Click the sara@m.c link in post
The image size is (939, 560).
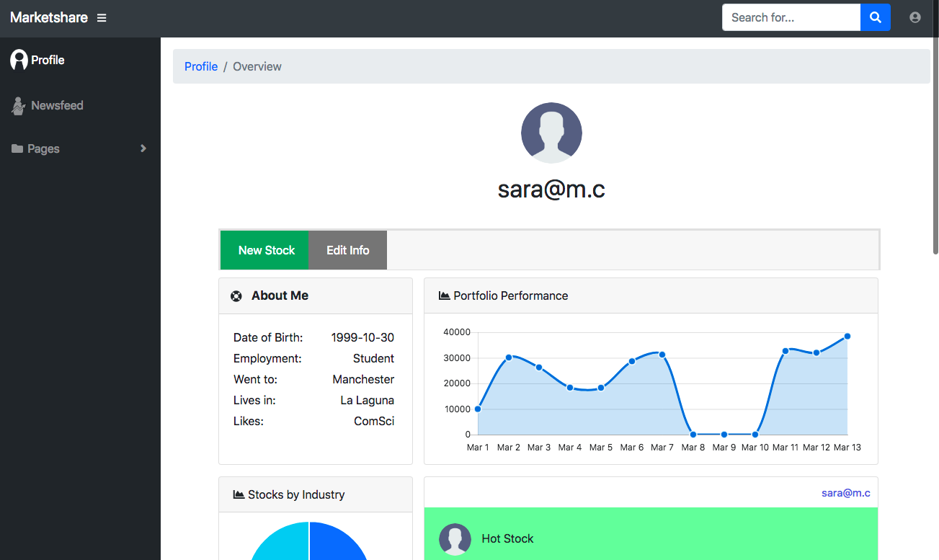[x=846, y=493]
